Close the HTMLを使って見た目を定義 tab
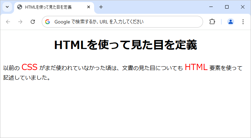The image size is (251, 138). tap(89, 7)
